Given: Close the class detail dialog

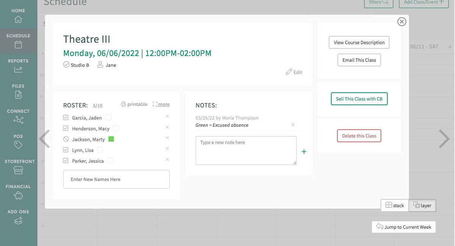Looking at the screenshot, I should (402, 22).
